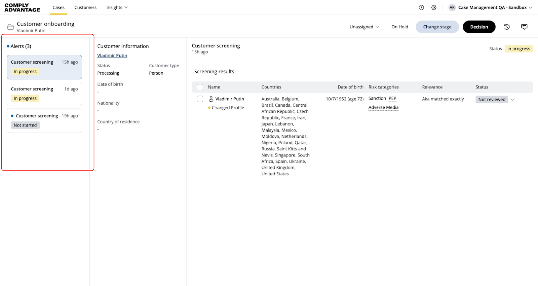Click the AR user avatar
Screen dimensions: 538x286
pos(452,7)
